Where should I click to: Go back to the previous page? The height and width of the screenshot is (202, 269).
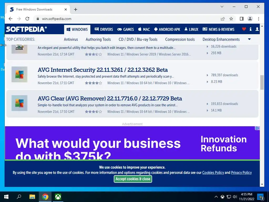pos(11,19)
